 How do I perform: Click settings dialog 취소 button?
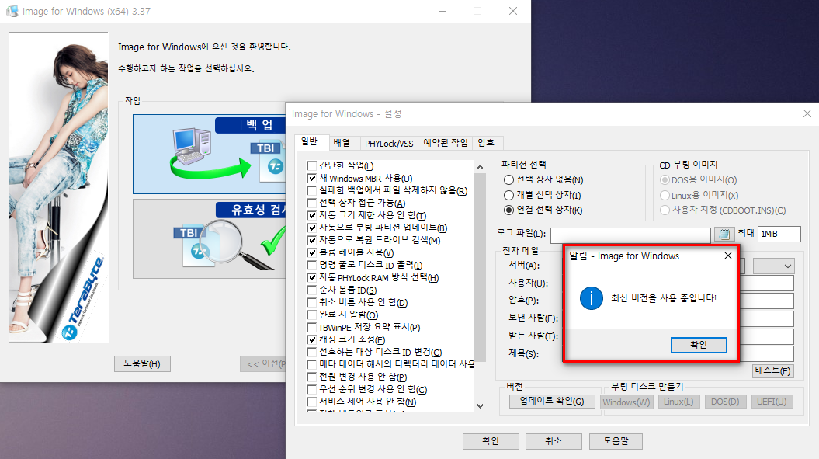[x=554, y=441]
